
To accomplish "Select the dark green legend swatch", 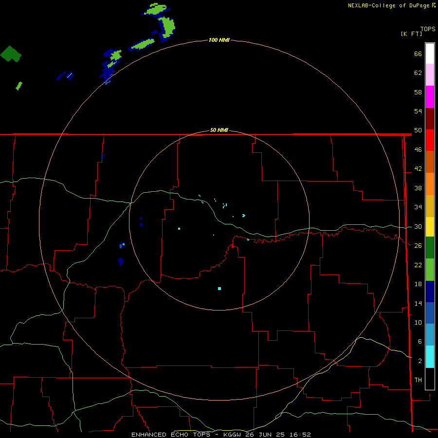I will pos(430,248).
